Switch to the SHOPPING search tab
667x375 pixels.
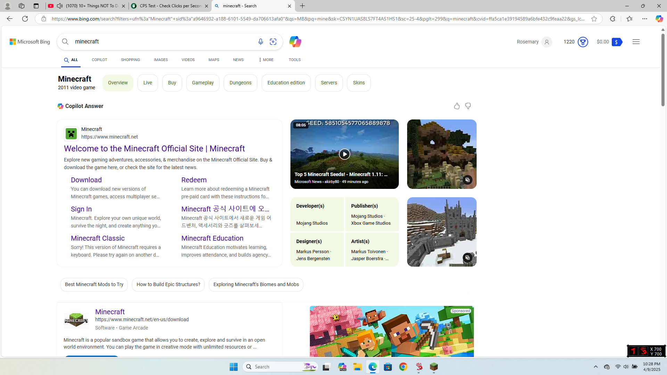coord(130,60)
